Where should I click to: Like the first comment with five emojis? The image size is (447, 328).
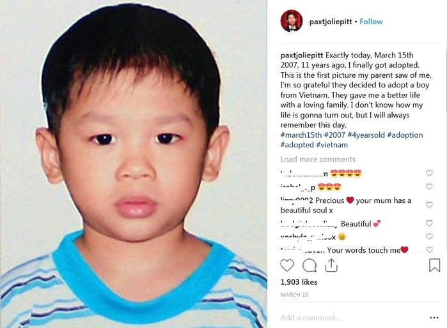tap(429, 173)
